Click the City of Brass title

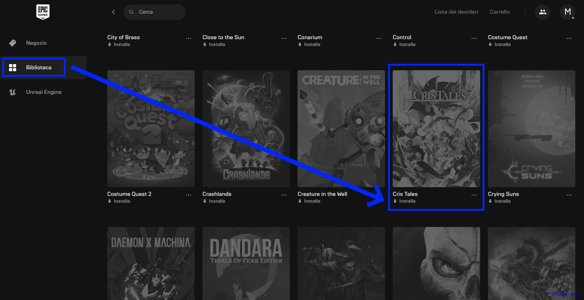123,37
